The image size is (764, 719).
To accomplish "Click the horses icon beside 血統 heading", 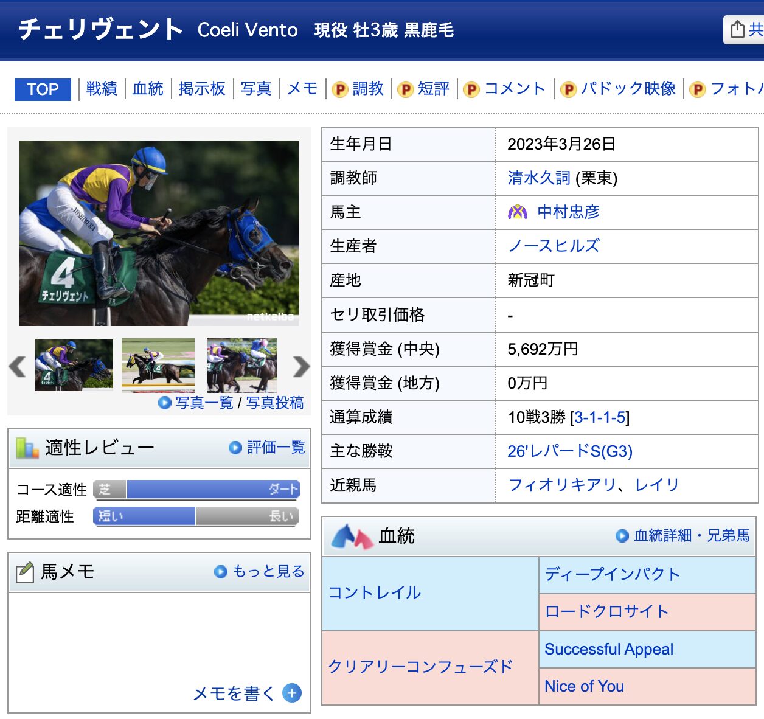I will pos(352,536).
